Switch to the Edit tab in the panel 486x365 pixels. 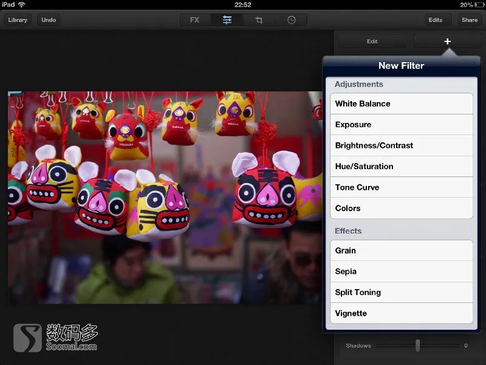coord(372,41)
